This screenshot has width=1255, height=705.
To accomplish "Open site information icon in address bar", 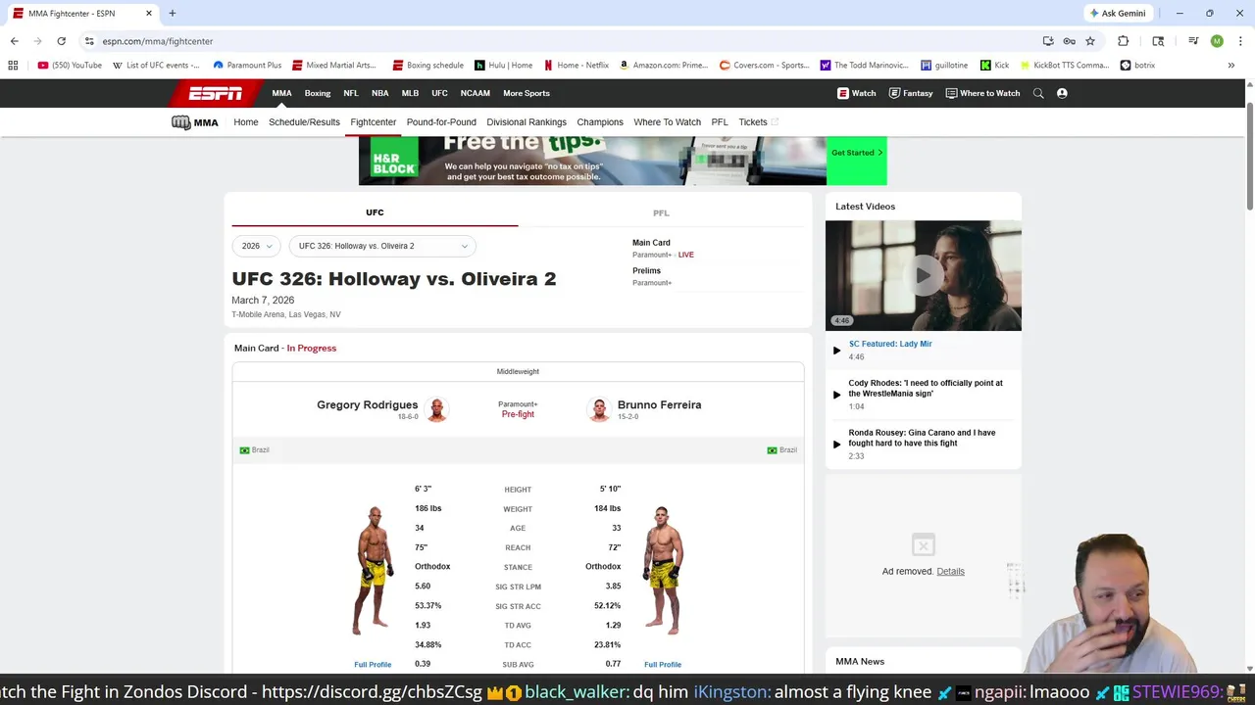I will point(89,41).
